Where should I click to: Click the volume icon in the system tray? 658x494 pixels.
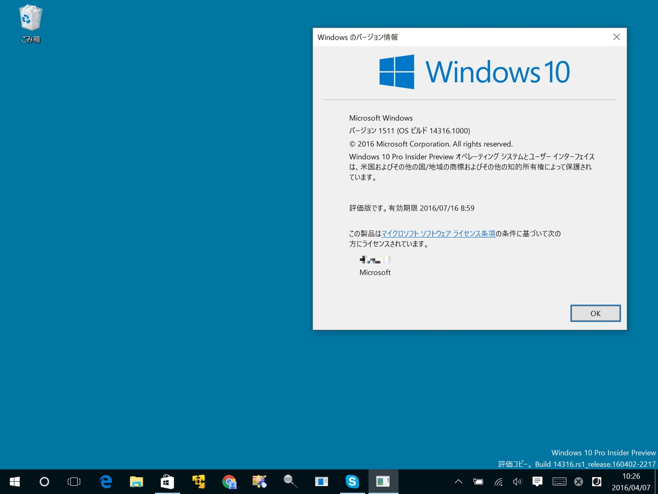pyautogui.click(x=517, y=481)
